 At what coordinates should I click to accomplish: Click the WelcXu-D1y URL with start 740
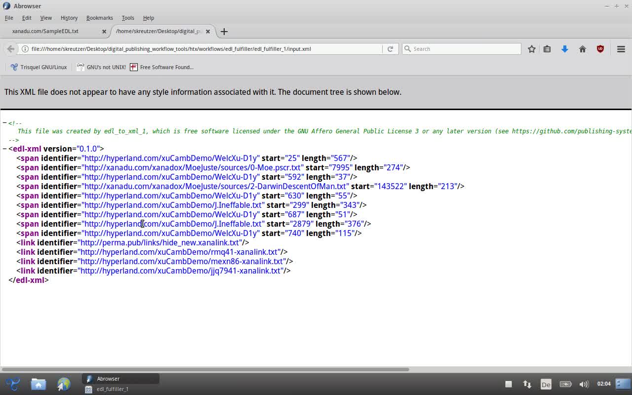click(x=171, y=233)
